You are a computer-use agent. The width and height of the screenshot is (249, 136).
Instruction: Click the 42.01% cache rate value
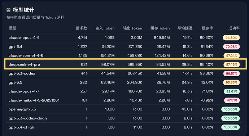pos(207,82)
